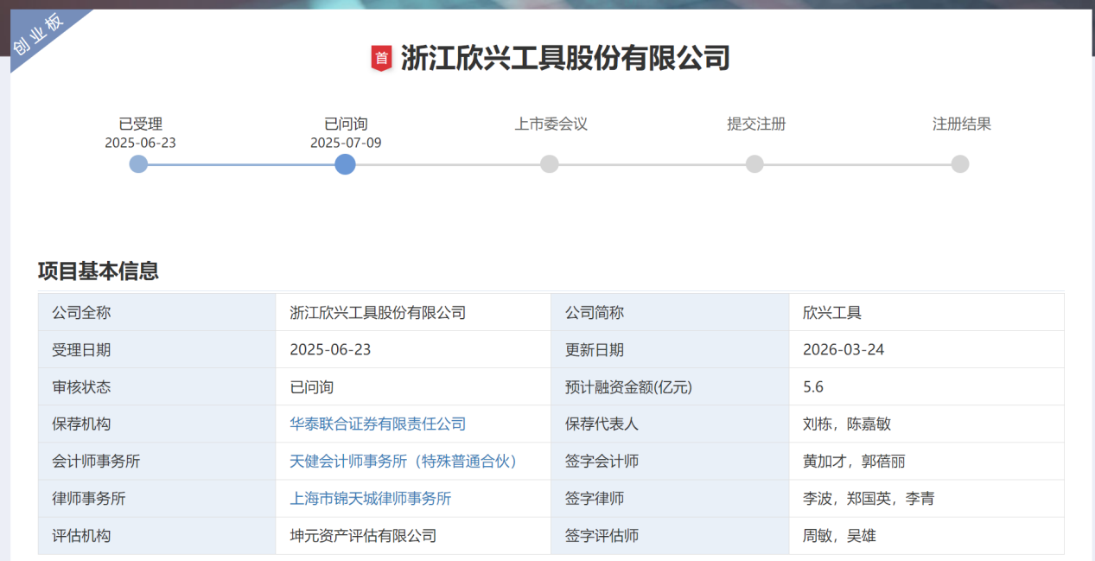Image resolution: width=1095 pixels, height=561 pixels.
Task: Click the 注册结果 timeline node circle
Action: [960, 164]
